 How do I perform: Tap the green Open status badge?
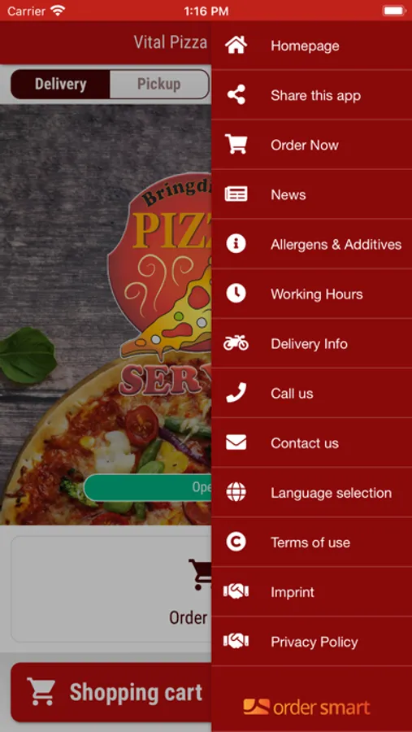tap(148, 487)
